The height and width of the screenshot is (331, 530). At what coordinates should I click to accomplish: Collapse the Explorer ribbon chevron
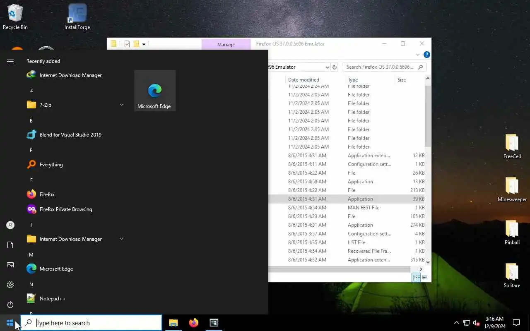(x=417, y=55)
